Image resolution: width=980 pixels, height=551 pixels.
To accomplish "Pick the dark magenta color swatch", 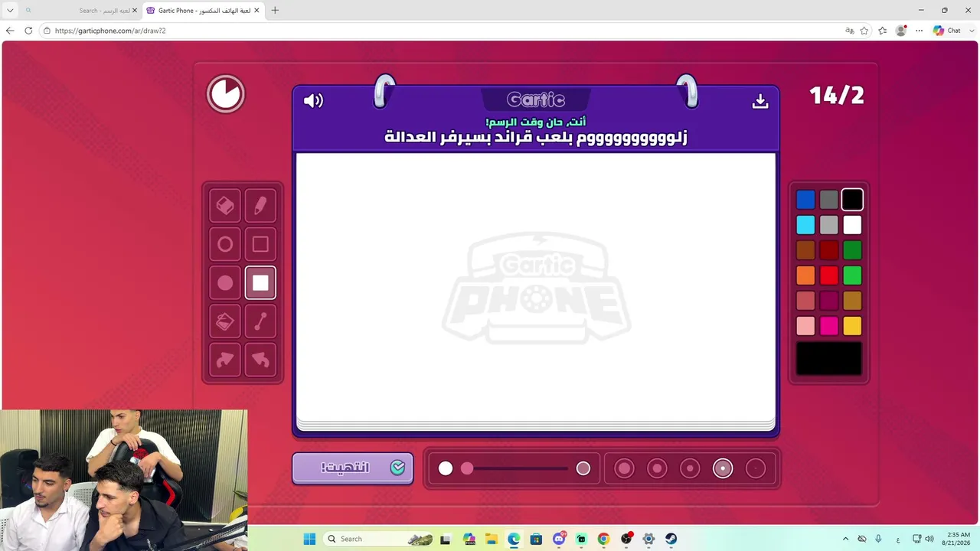I will coord(829,301).
